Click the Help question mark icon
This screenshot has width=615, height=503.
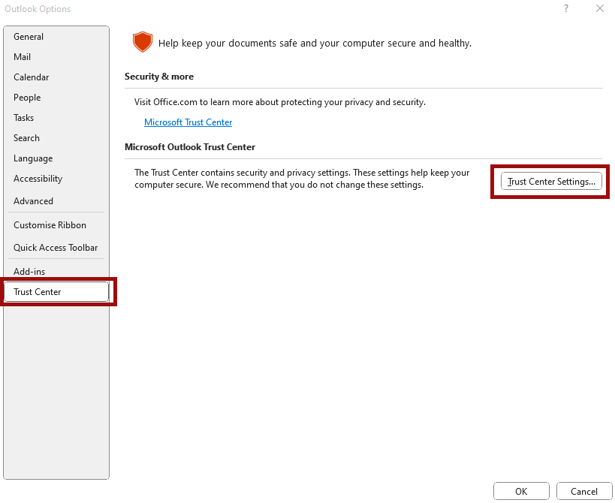coord(565,8)
